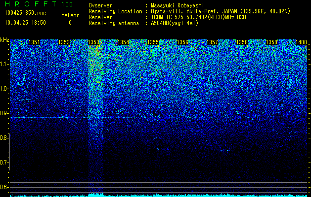Click the meteor count value 0
Image resolution: width=311 pixels, height=197 pixels.
70,23
